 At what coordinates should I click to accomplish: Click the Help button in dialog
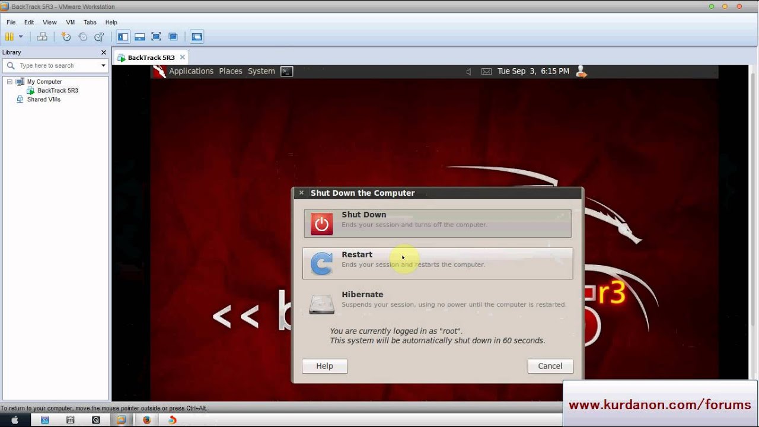[324, 366]
